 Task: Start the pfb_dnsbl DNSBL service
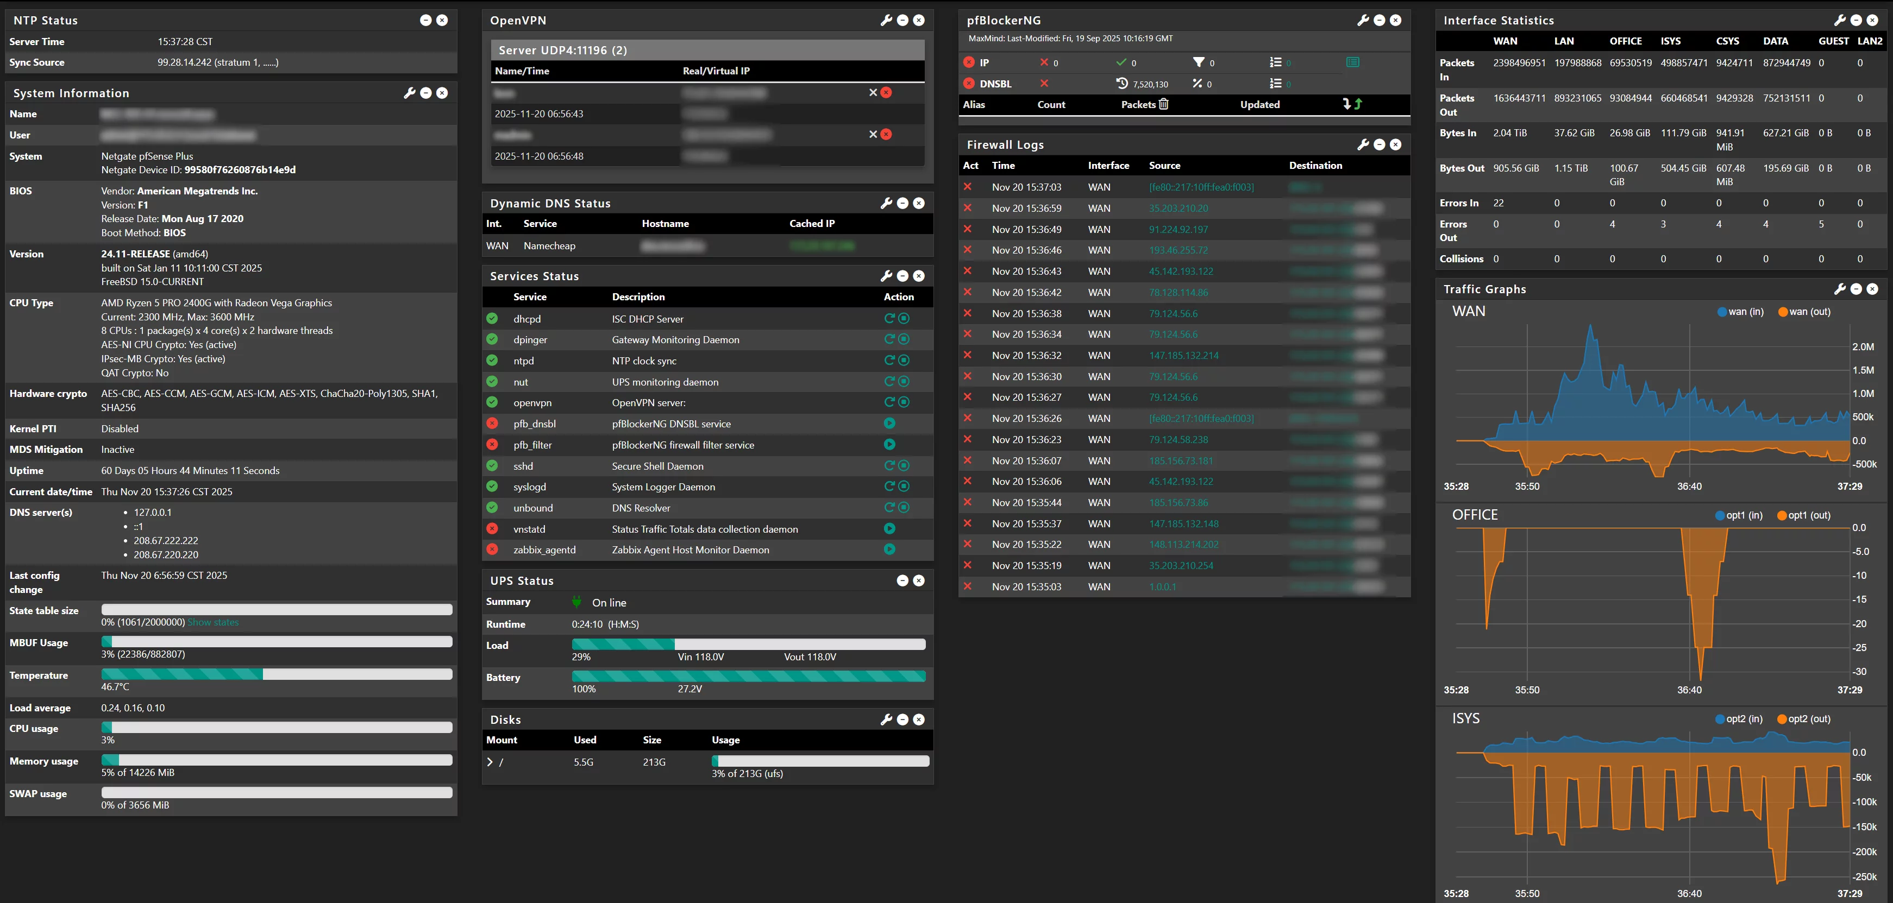[890, 424]
